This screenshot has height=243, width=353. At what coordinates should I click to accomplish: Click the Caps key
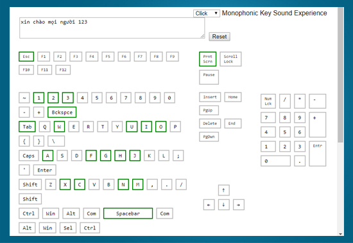pyautogui.click(x=29, y=156)
